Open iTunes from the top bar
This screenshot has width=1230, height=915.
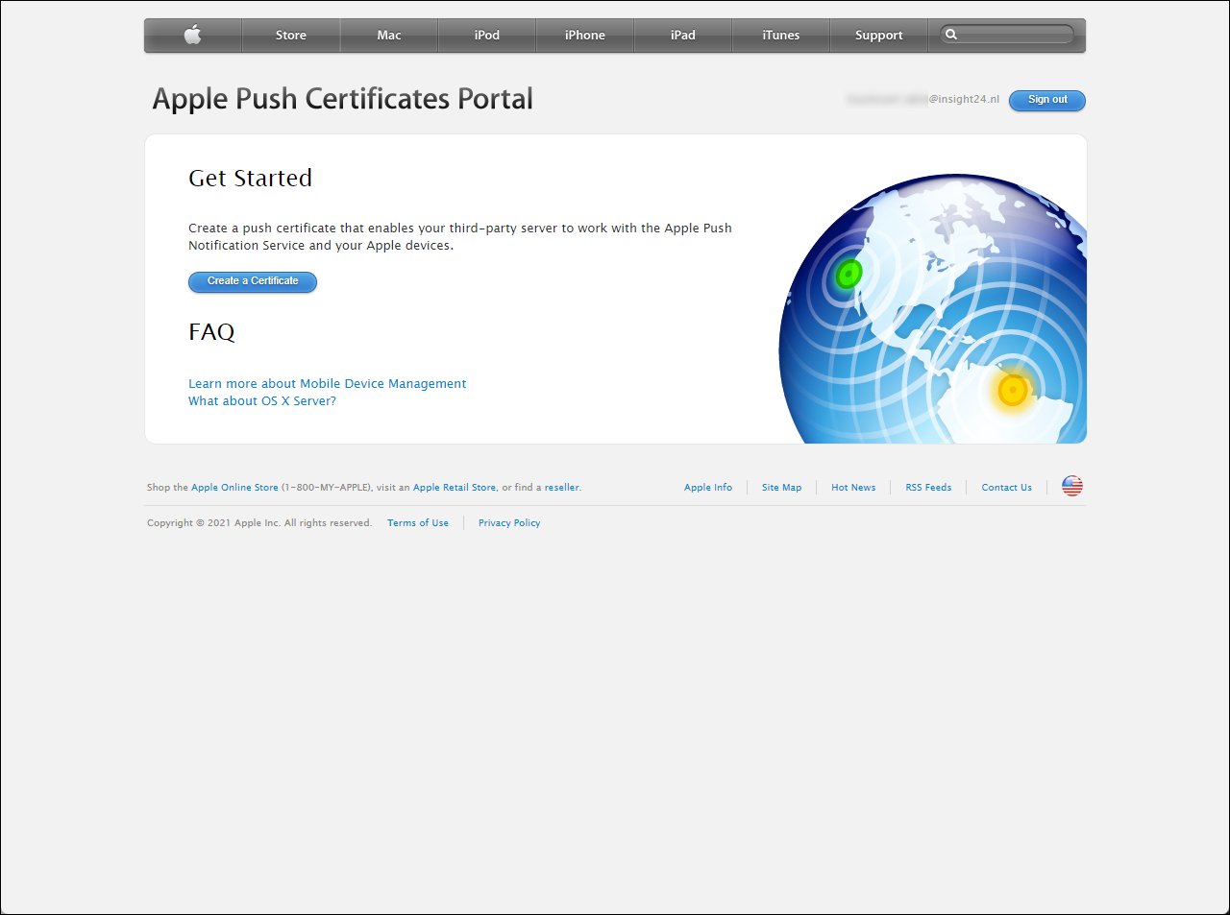[781, 36]
